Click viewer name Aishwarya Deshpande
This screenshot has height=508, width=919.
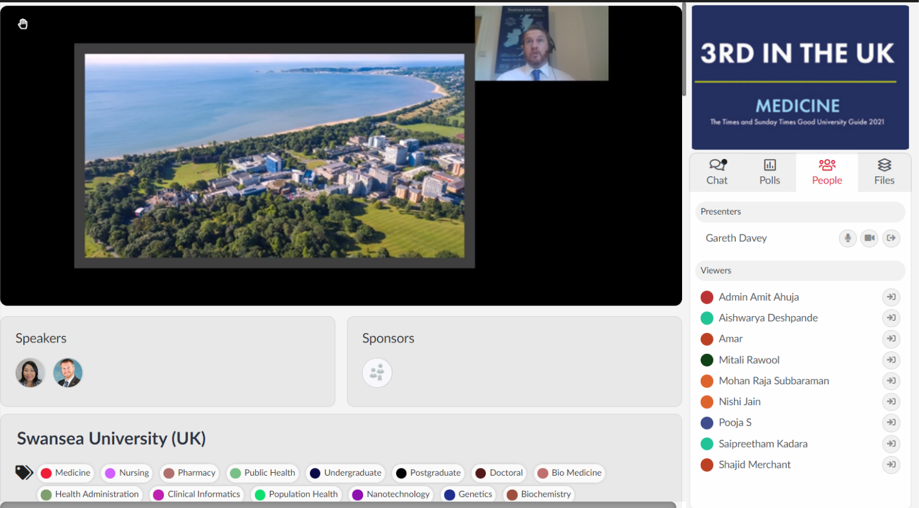[768, 318]
